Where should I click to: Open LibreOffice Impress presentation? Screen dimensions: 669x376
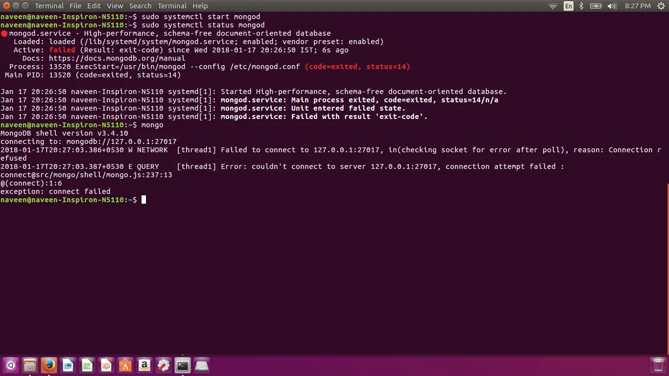click(106, 365)
